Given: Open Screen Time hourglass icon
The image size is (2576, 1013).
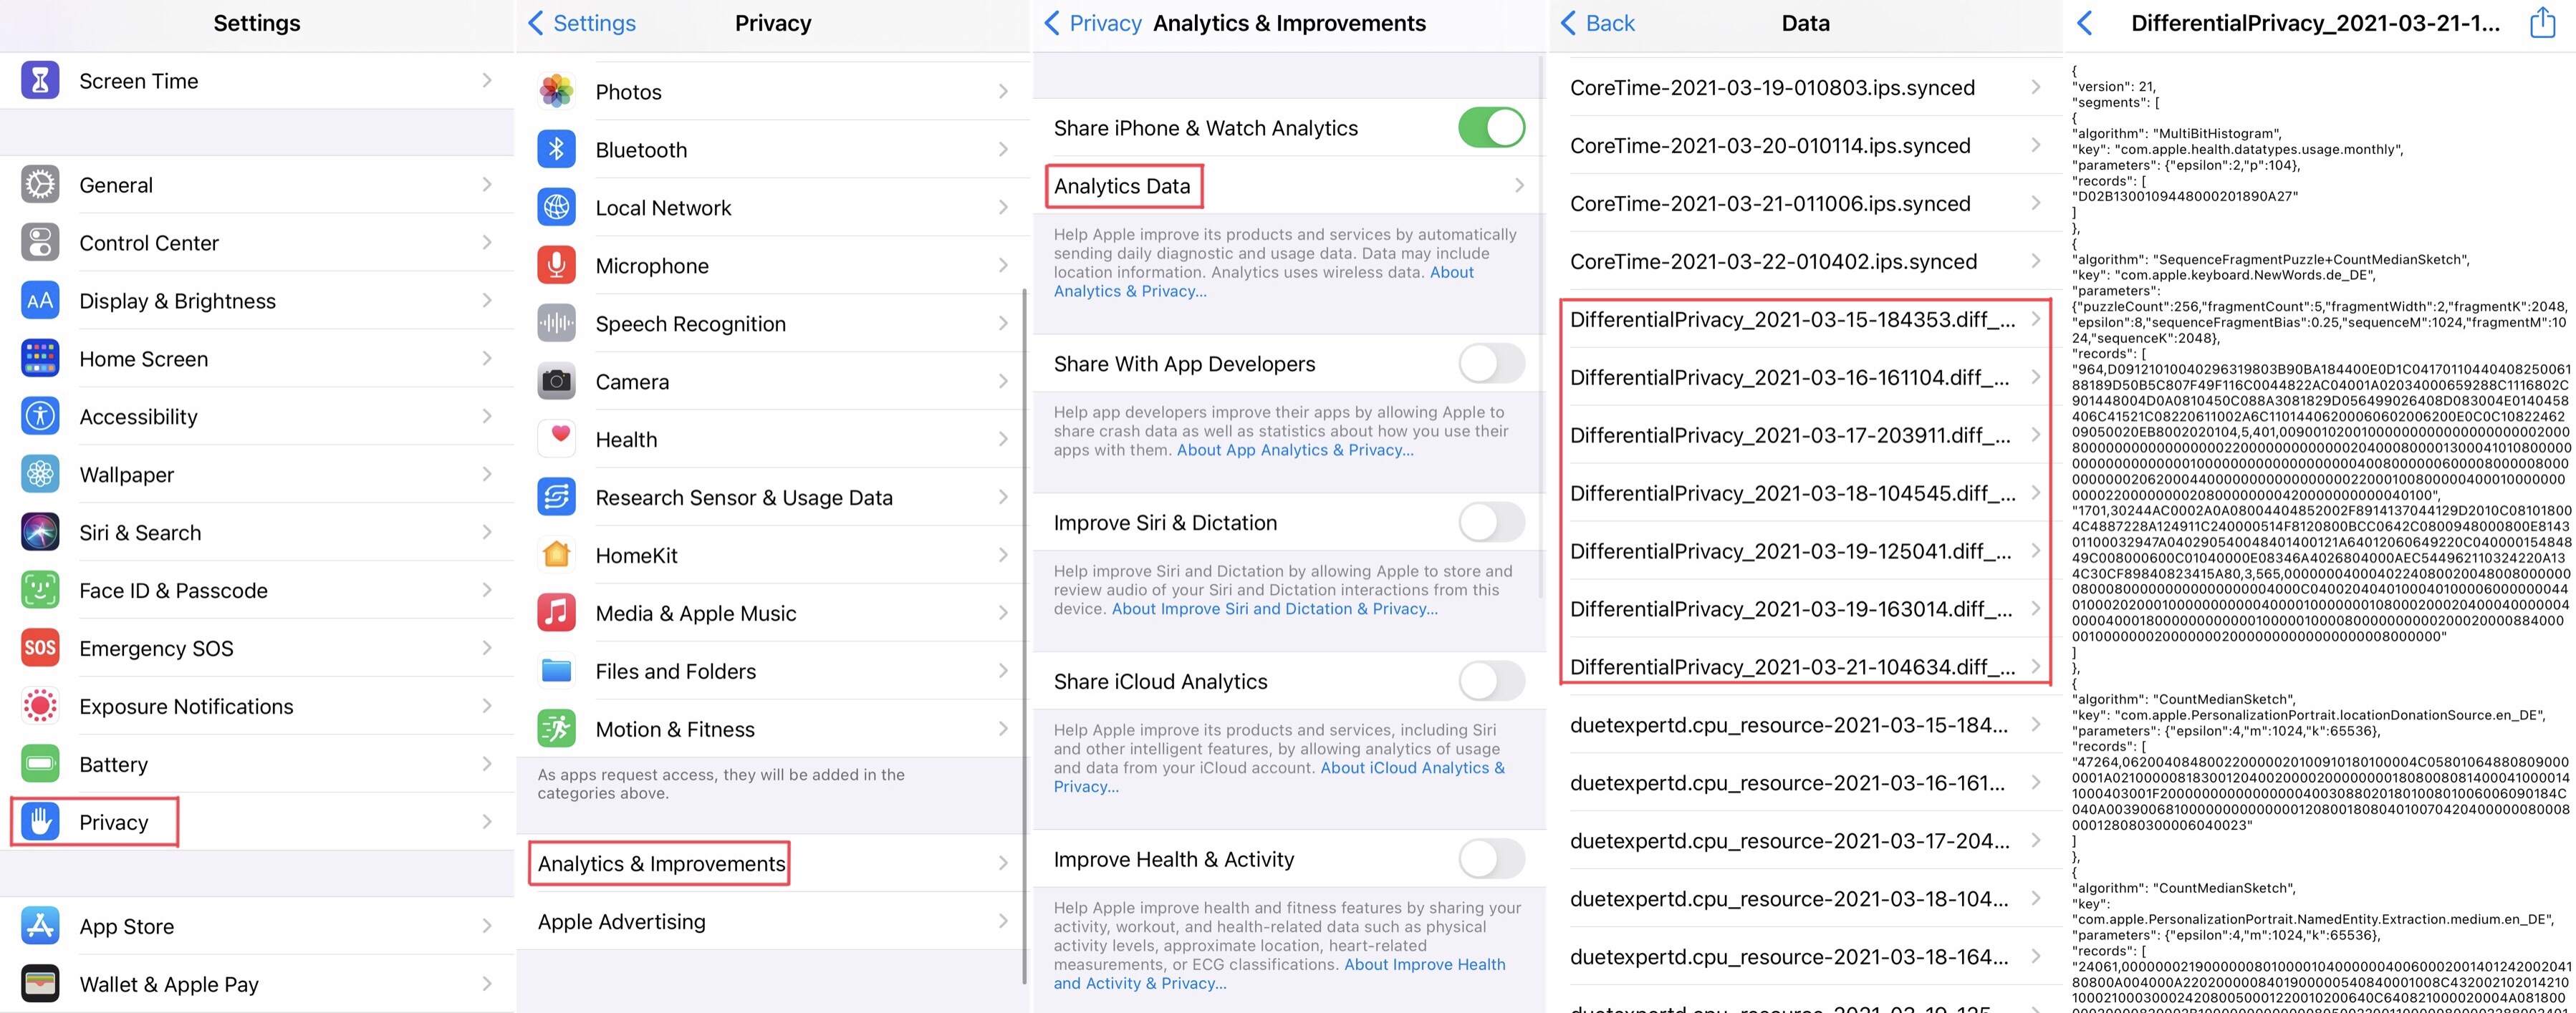Looking at the screenshot, I should click(x=40, y=80).
